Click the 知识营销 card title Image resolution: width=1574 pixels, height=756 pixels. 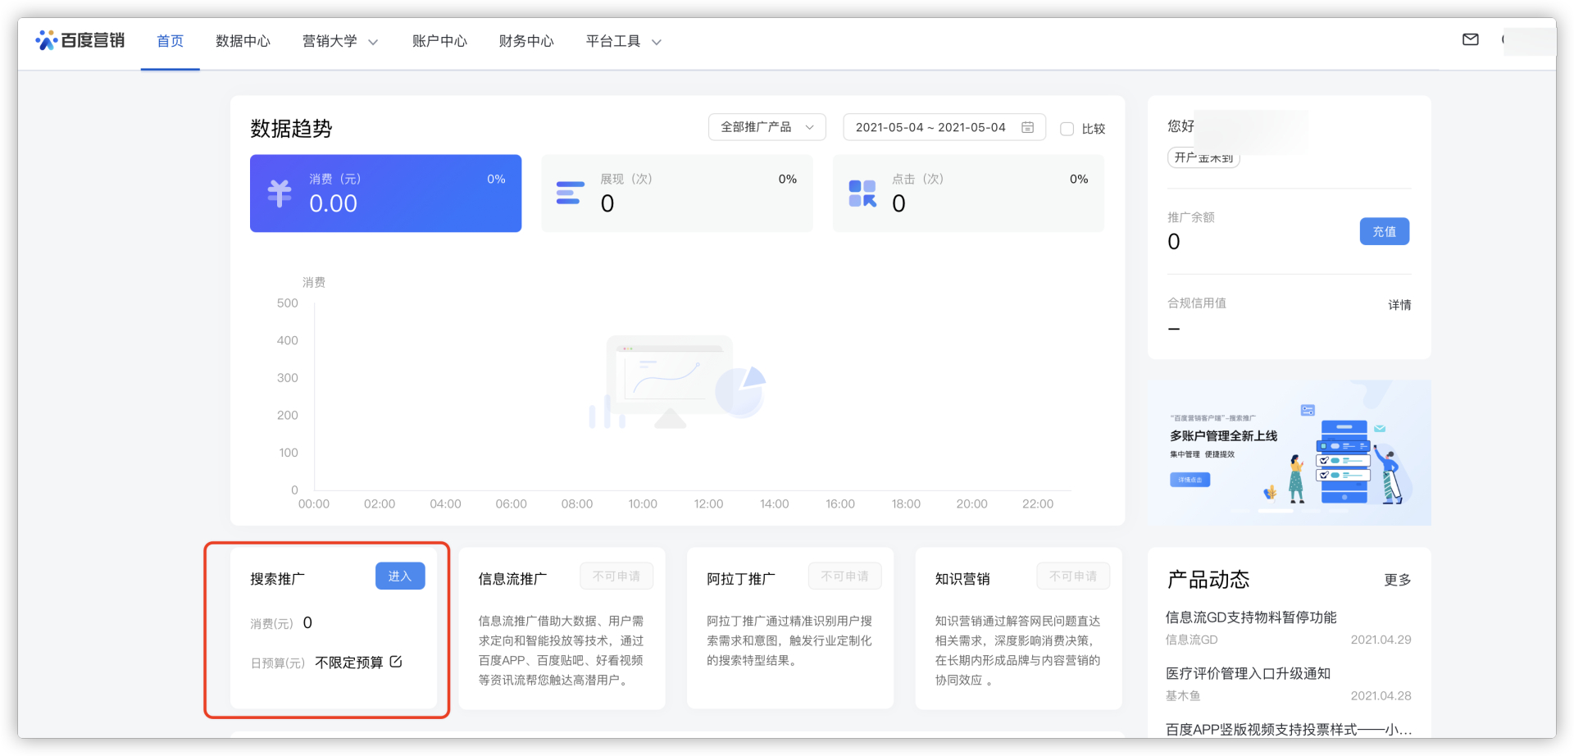point(962,579)
